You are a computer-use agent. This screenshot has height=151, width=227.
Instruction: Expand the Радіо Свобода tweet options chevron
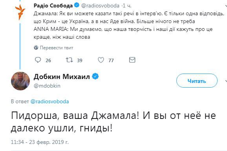tap(226, 6)
